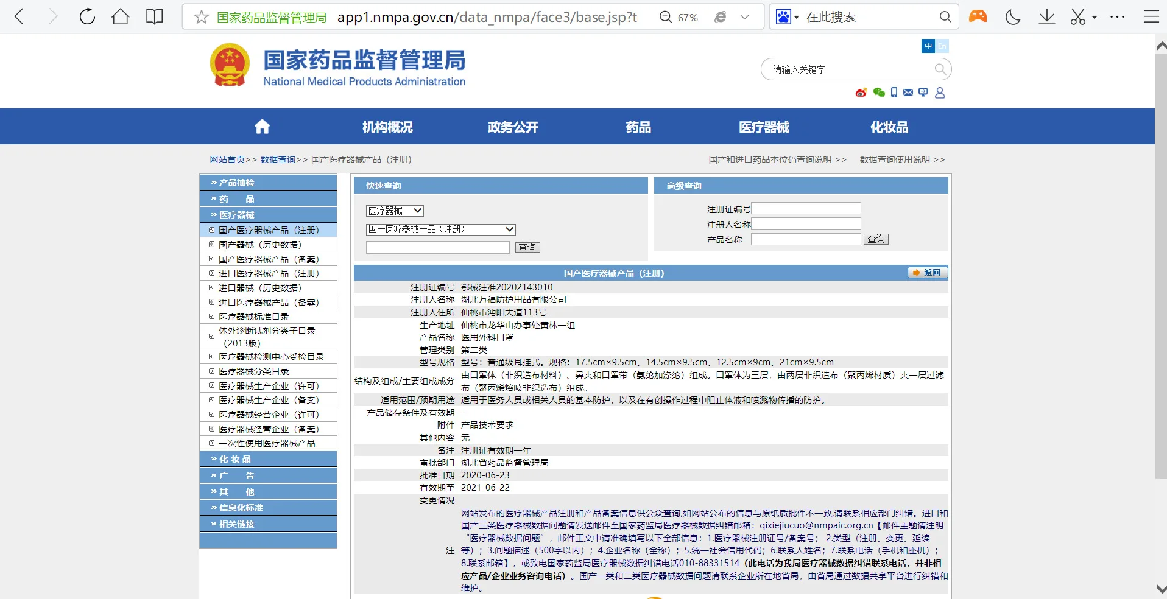Image resolution: width=1167 pixels, height=599 pixels.
Task: Expand the 信息化标准 sidebar section
Action: [268, 508]
